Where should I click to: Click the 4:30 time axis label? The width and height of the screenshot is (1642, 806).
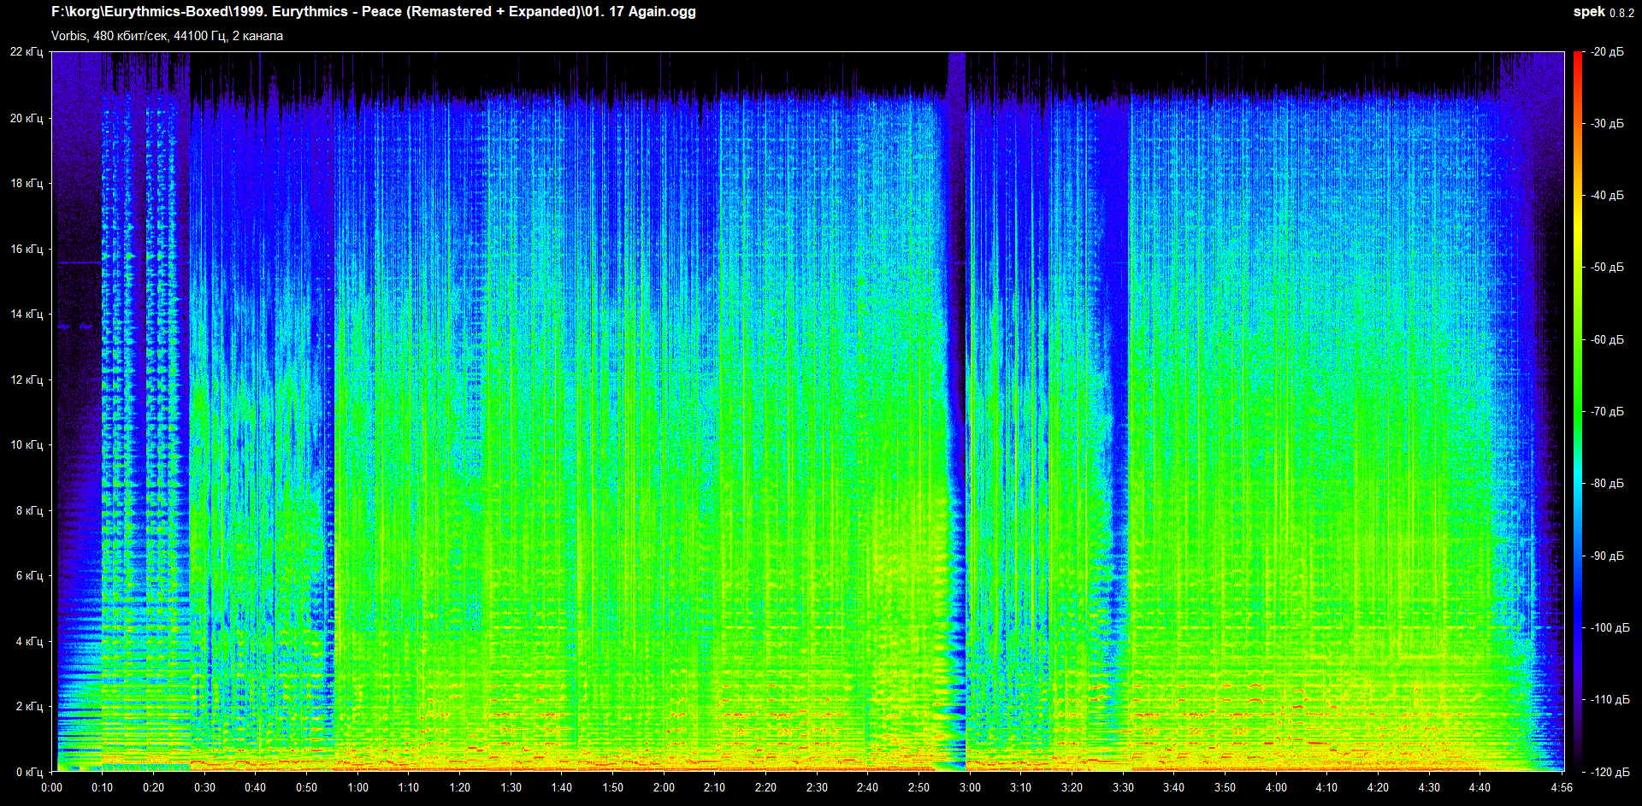click(x=1429, y=788)
